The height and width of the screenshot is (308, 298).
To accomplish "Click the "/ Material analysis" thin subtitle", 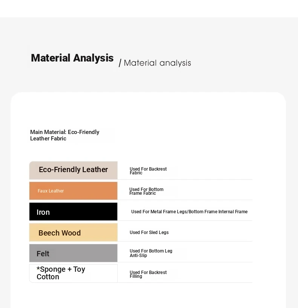I will 155,63.
